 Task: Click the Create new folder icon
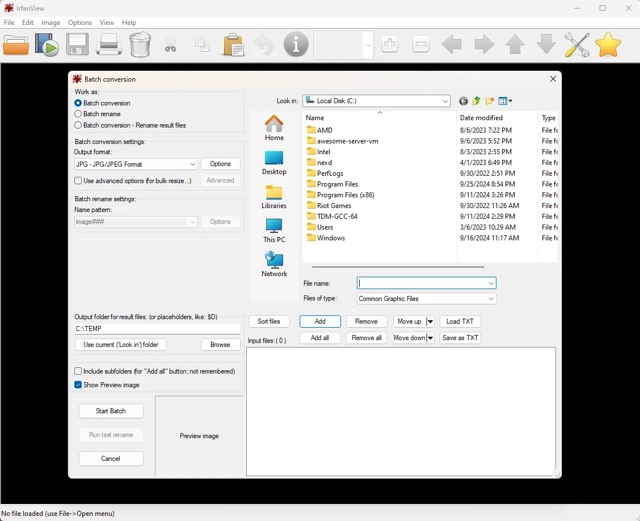490,101
